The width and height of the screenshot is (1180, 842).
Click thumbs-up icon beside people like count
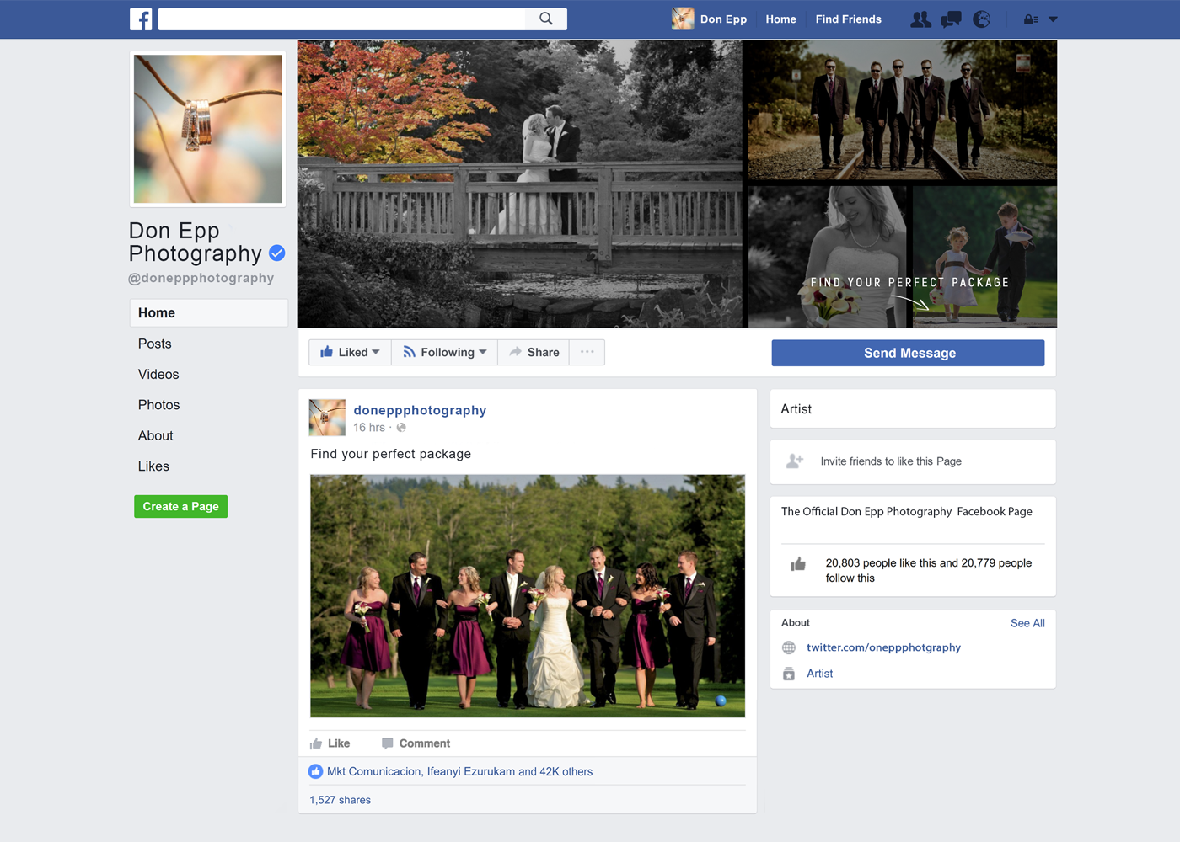pos(798,564)
